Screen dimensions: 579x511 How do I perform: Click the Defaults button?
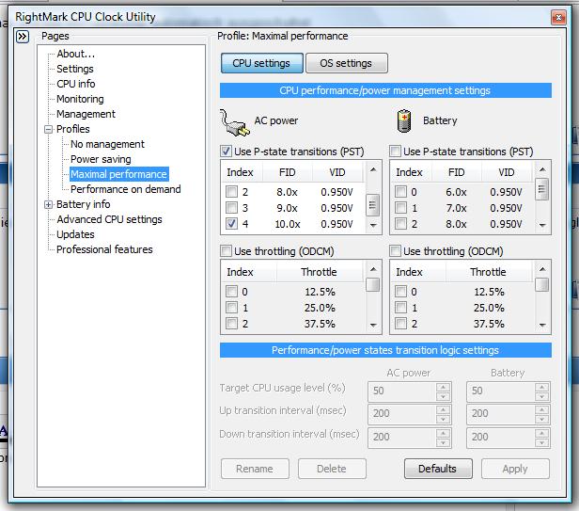438,469
